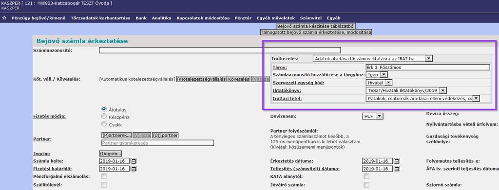The height and width of the screenshot is (190, 499).
Task: Click the Számla kelte date field
Action: tap(114, 161)
